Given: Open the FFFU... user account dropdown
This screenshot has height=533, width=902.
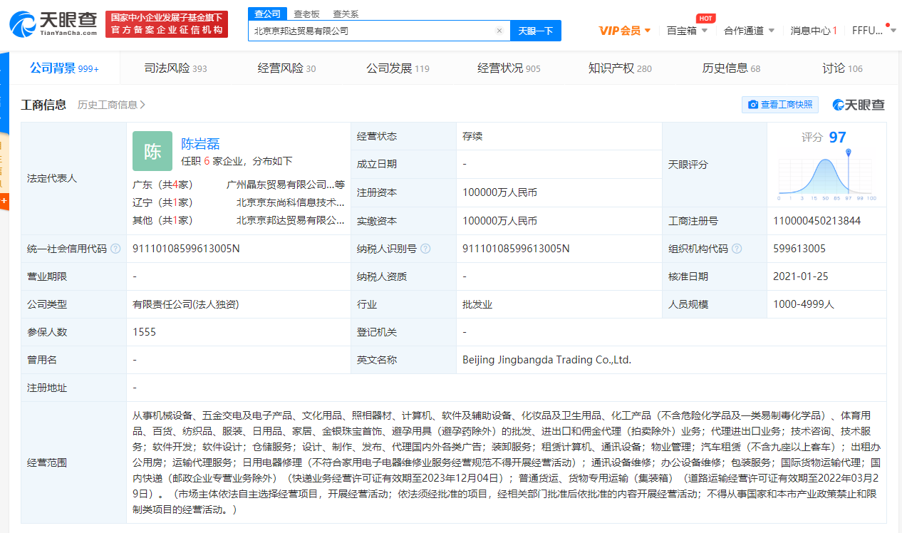Looking at the screenshot, I should tap(874, 31).
